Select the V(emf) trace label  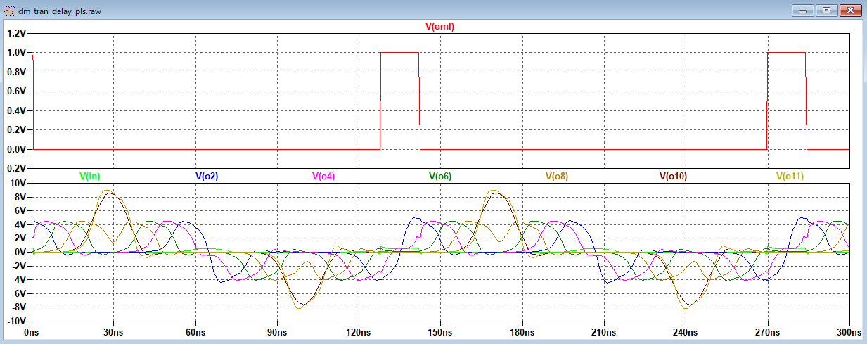(442, 27)
